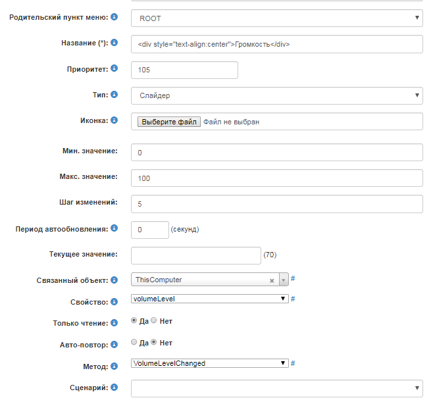Viewport: 433px width, 402px height.
Task: Select Да for Только чтение
Action: click(135, 321)
